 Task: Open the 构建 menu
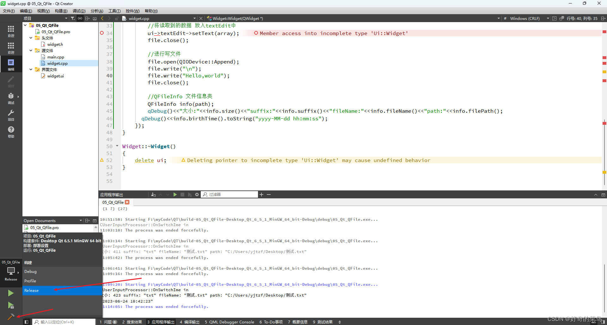61,11
